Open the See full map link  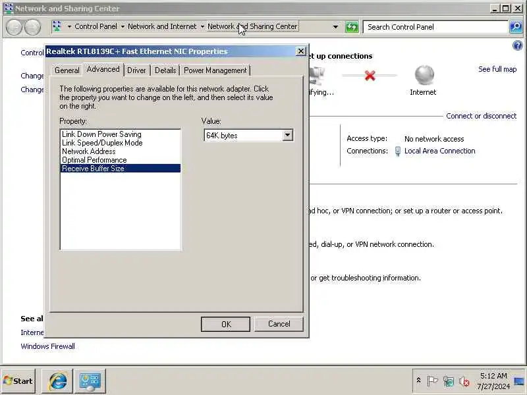[497, 69]
